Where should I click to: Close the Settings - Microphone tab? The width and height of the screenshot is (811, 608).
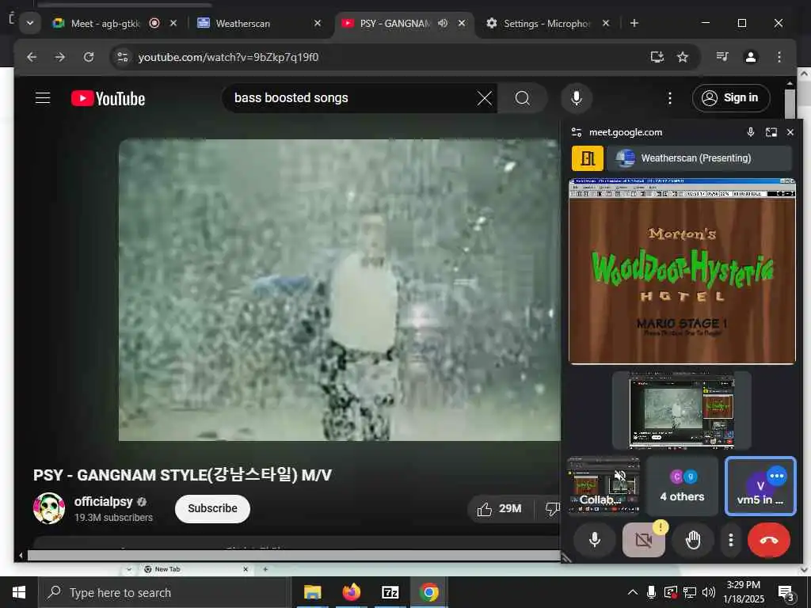pyautogui.click(x=606, y=23)
